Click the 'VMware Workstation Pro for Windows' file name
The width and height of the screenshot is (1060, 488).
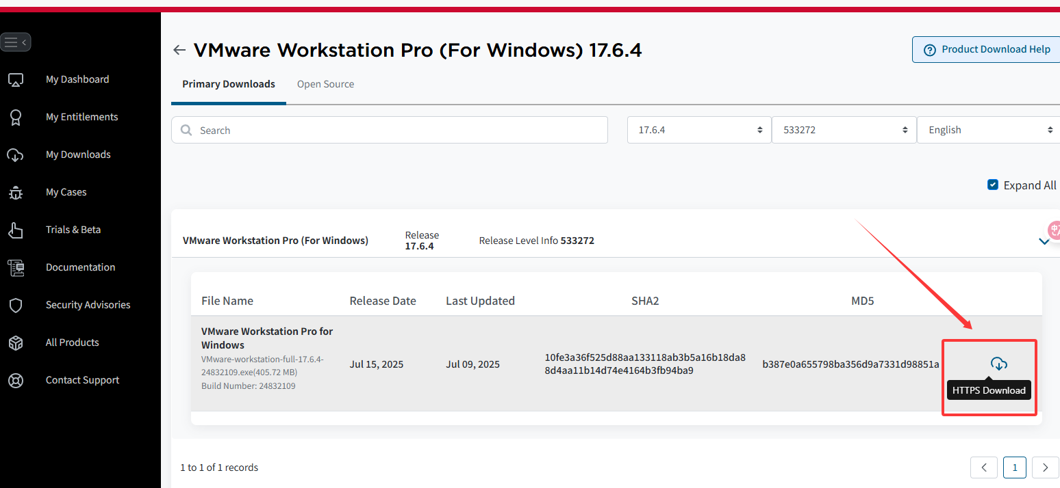tap(267, 338)
